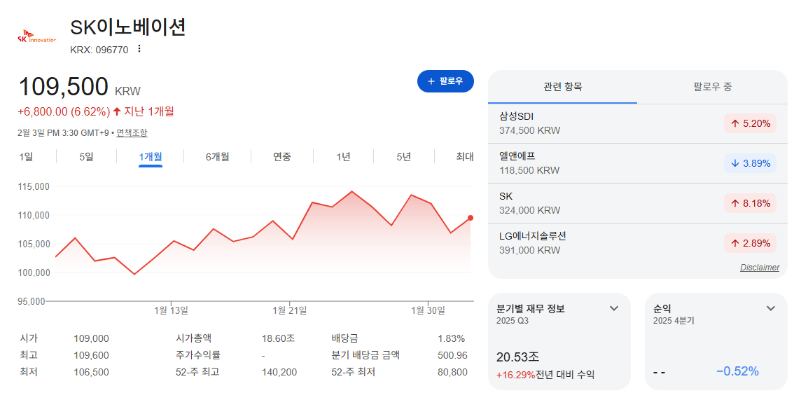Click the 1월 30일 date label on chart axis
The height and width of the screenshot is (400, 801).
click(x=428, y=310)
